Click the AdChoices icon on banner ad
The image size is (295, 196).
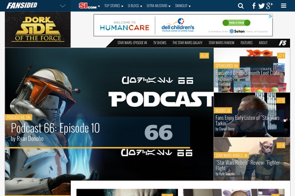(x=270, y=16)
